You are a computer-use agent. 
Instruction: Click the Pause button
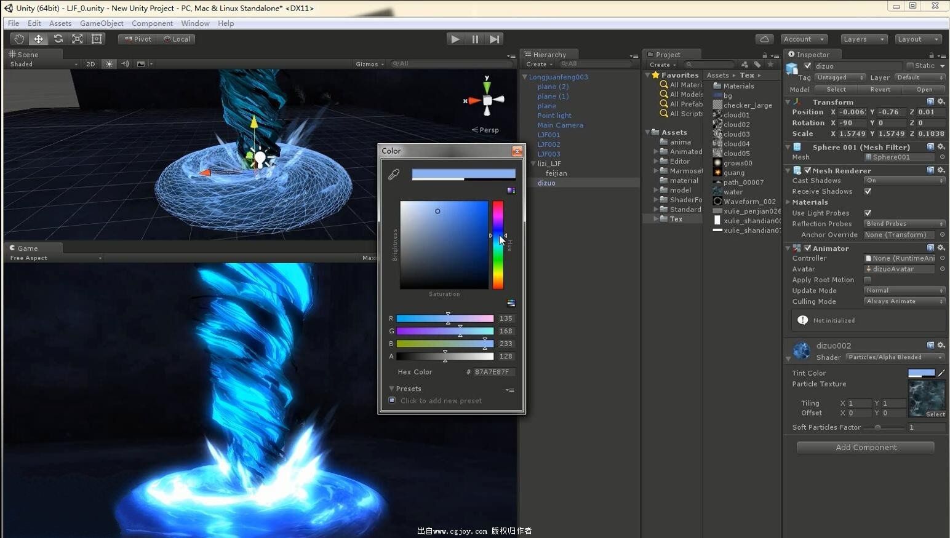475,39
